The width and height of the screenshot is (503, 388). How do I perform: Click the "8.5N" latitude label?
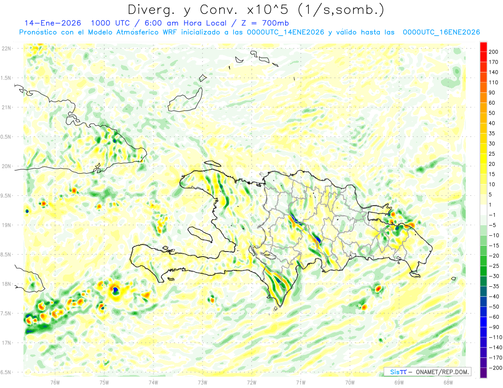point(6,254)
